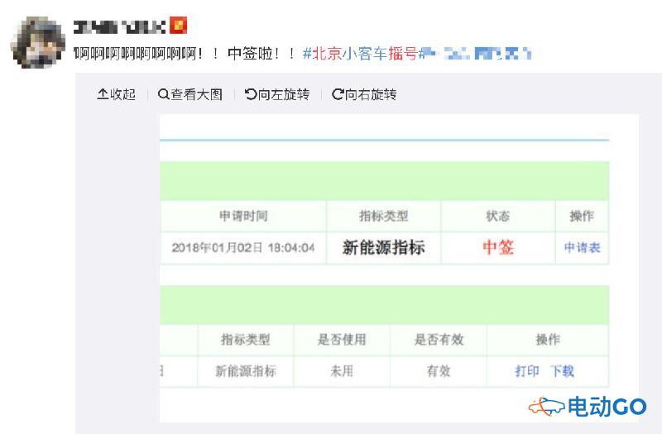
Task: Open the #北京小客车摇号# hashtag link
Action: (362, 54)
